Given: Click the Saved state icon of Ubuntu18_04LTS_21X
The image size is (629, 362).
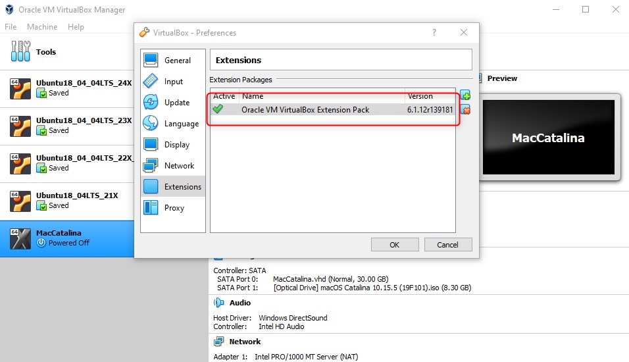Looking at the screenshot, I should 41,205.
